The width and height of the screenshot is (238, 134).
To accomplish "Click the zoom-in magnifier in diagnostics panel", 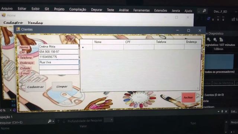I will click(x=209, y=40).
